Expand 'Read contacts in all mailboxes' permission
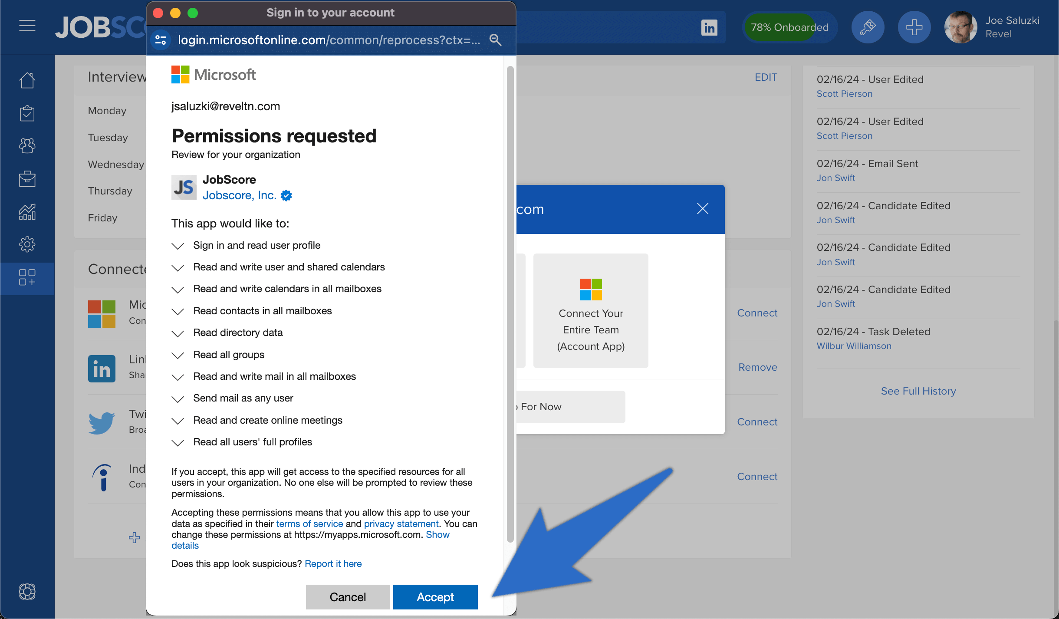 pos(178,312)
